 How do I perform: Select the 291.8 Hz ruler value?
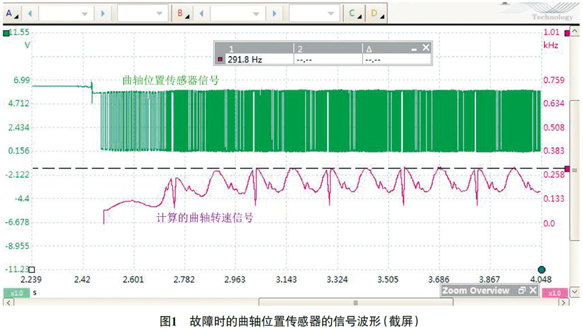pos(245,59)
